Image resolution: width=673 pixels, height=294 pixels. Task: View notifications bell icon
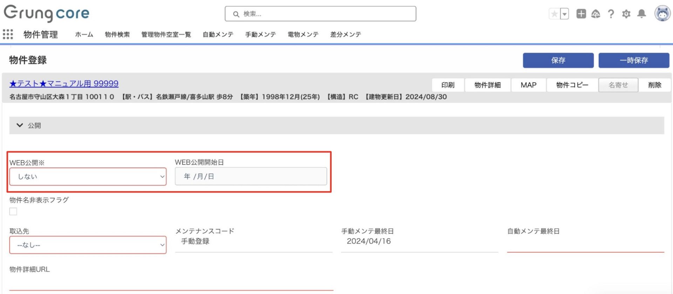pyautogui.click(x=641, y=14)
